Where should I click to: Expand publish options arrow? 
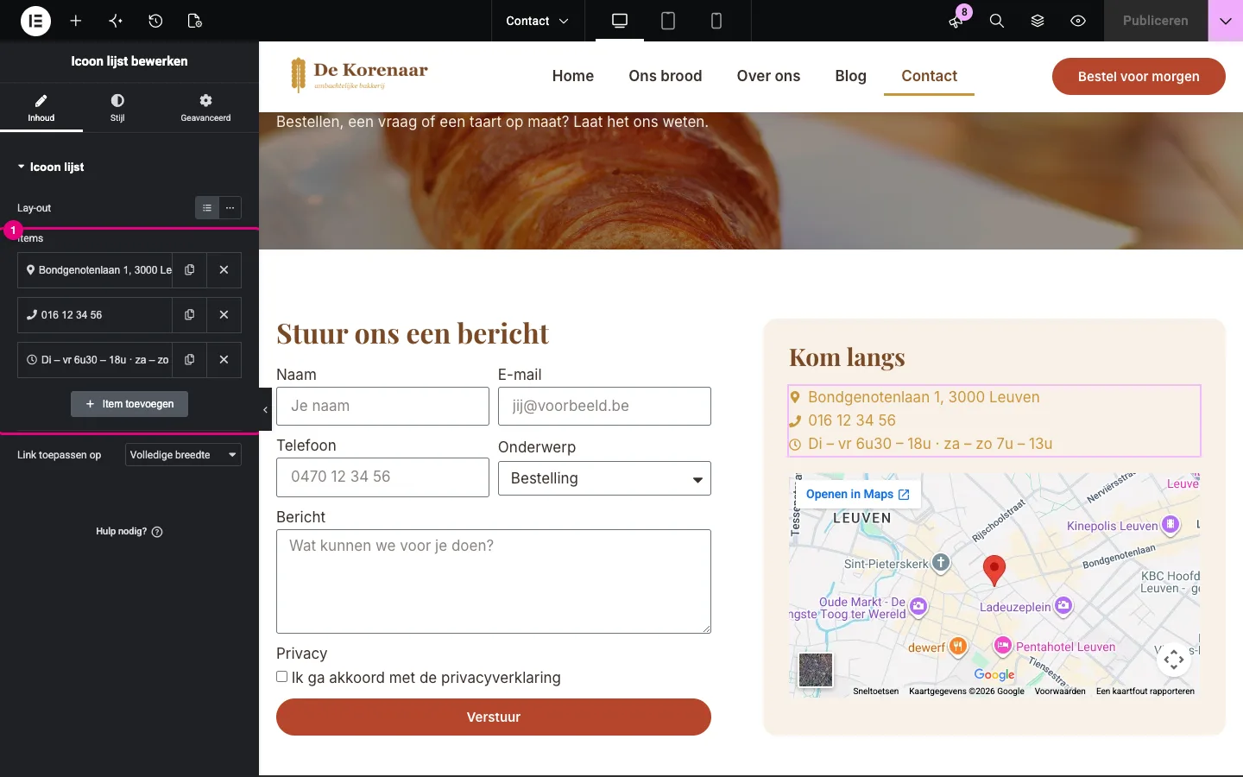(1225, 21)
